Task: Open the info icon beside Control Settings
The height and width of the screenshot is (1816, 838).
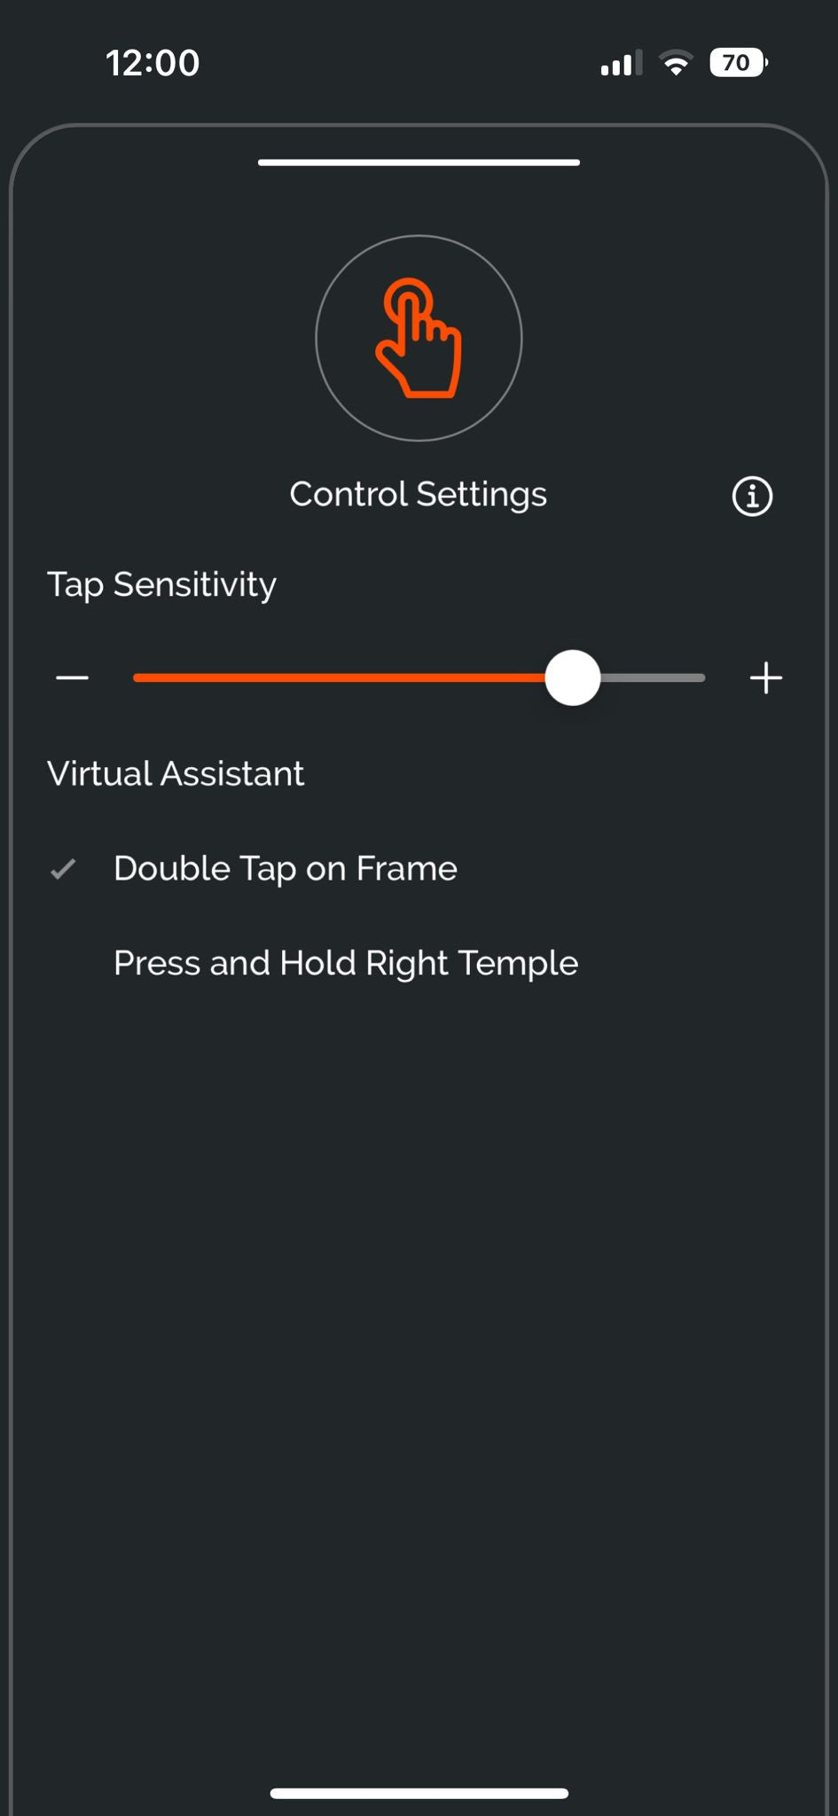Action: [752, 497]
